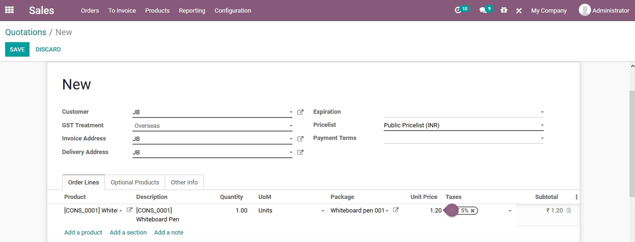Open external link next to Package field
635x242 pixels.
click(x=395, y=211)
